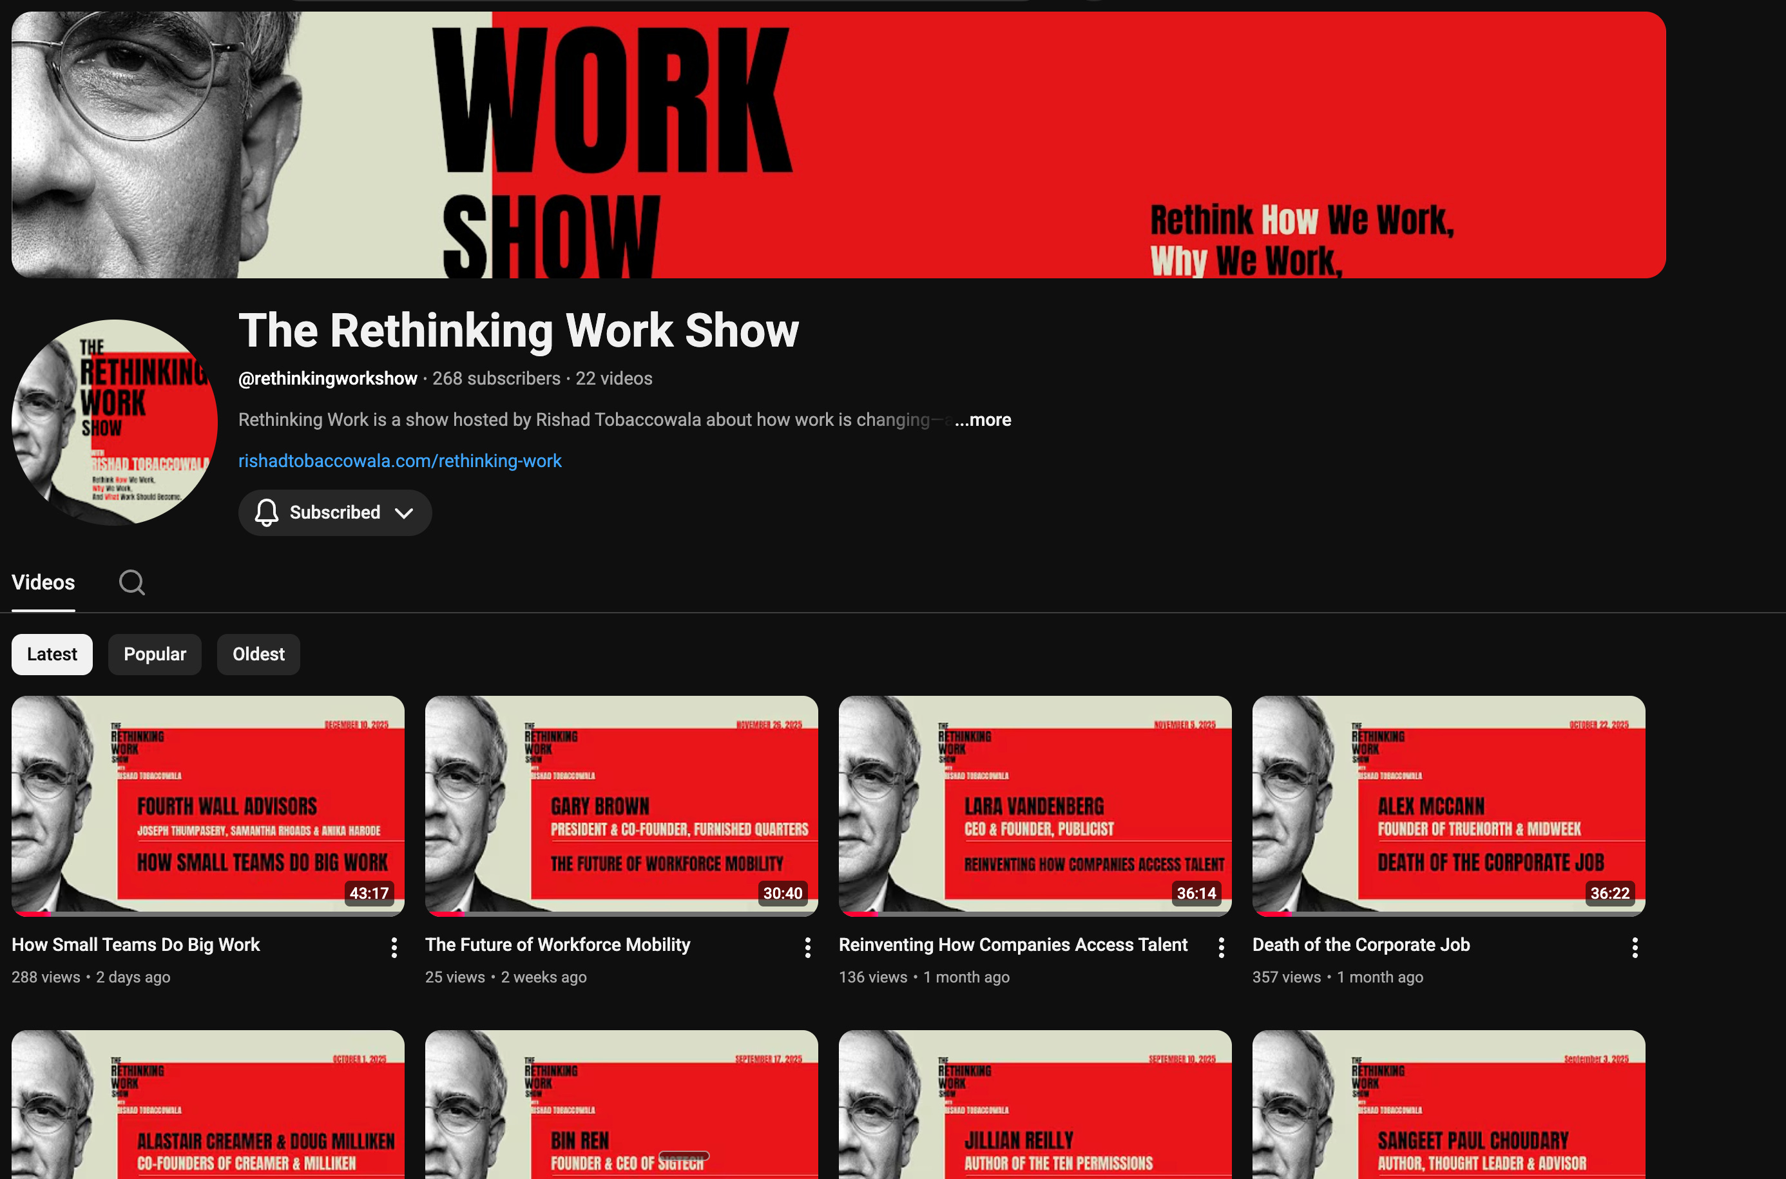
Task: Select the Latest sort filter
Action: pyautogui.click(x=52, y=654)
